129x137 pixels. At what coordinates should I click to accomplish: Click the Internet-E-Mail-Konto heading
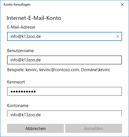pyautogui.click(x=34, y=18)
